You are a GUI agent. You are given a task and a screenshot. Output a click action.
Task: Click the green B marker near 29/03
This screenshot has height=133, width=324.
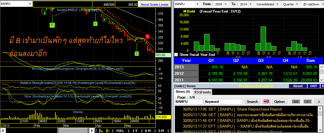[x=95, y=24]
